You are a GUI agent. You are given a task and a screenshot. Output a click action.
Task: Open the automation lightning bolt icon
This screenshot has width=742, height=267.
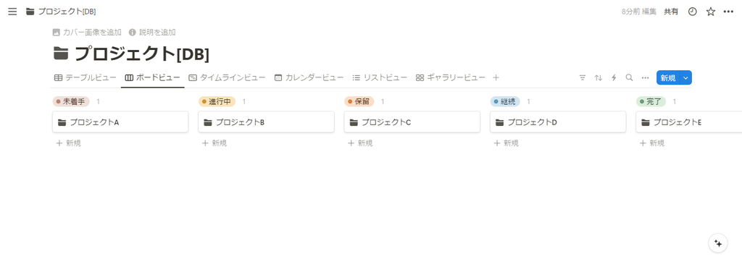click(614, 77)
